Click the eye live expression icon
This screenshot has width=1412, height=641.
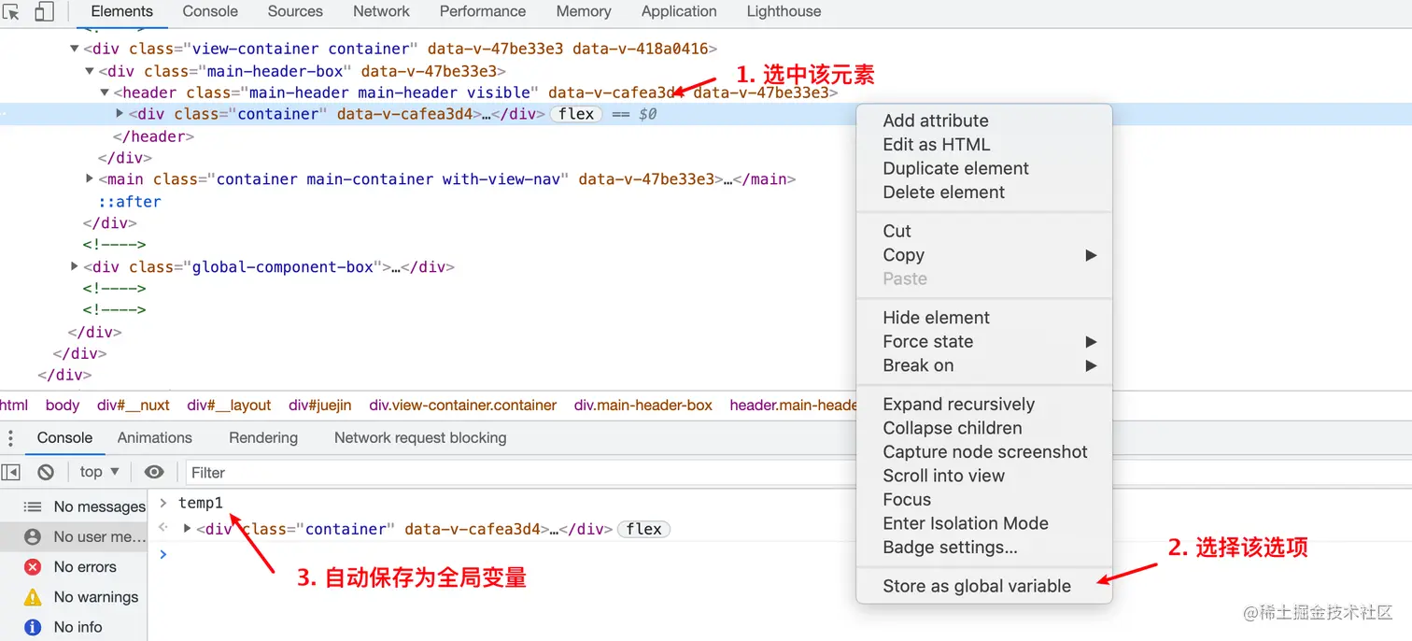click(154, 472)
